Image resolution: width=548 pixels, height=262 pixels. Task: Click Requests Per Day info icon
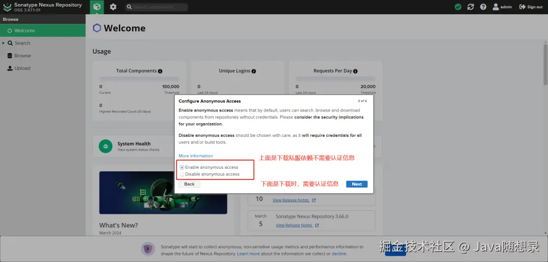355,71
